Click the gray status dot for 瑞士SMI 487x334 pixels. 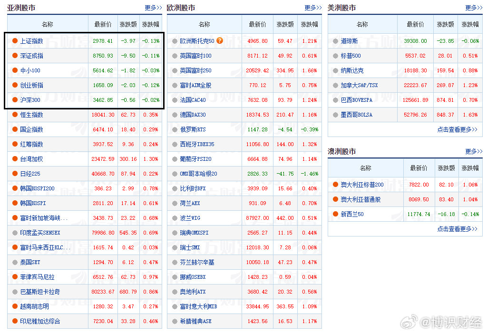[x=175, y=247]
